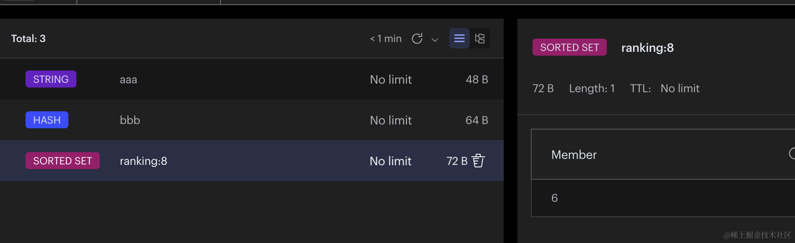Click the refresh keys icon
The width and height of the screenshot is (795, 243).
coord(417,39)
